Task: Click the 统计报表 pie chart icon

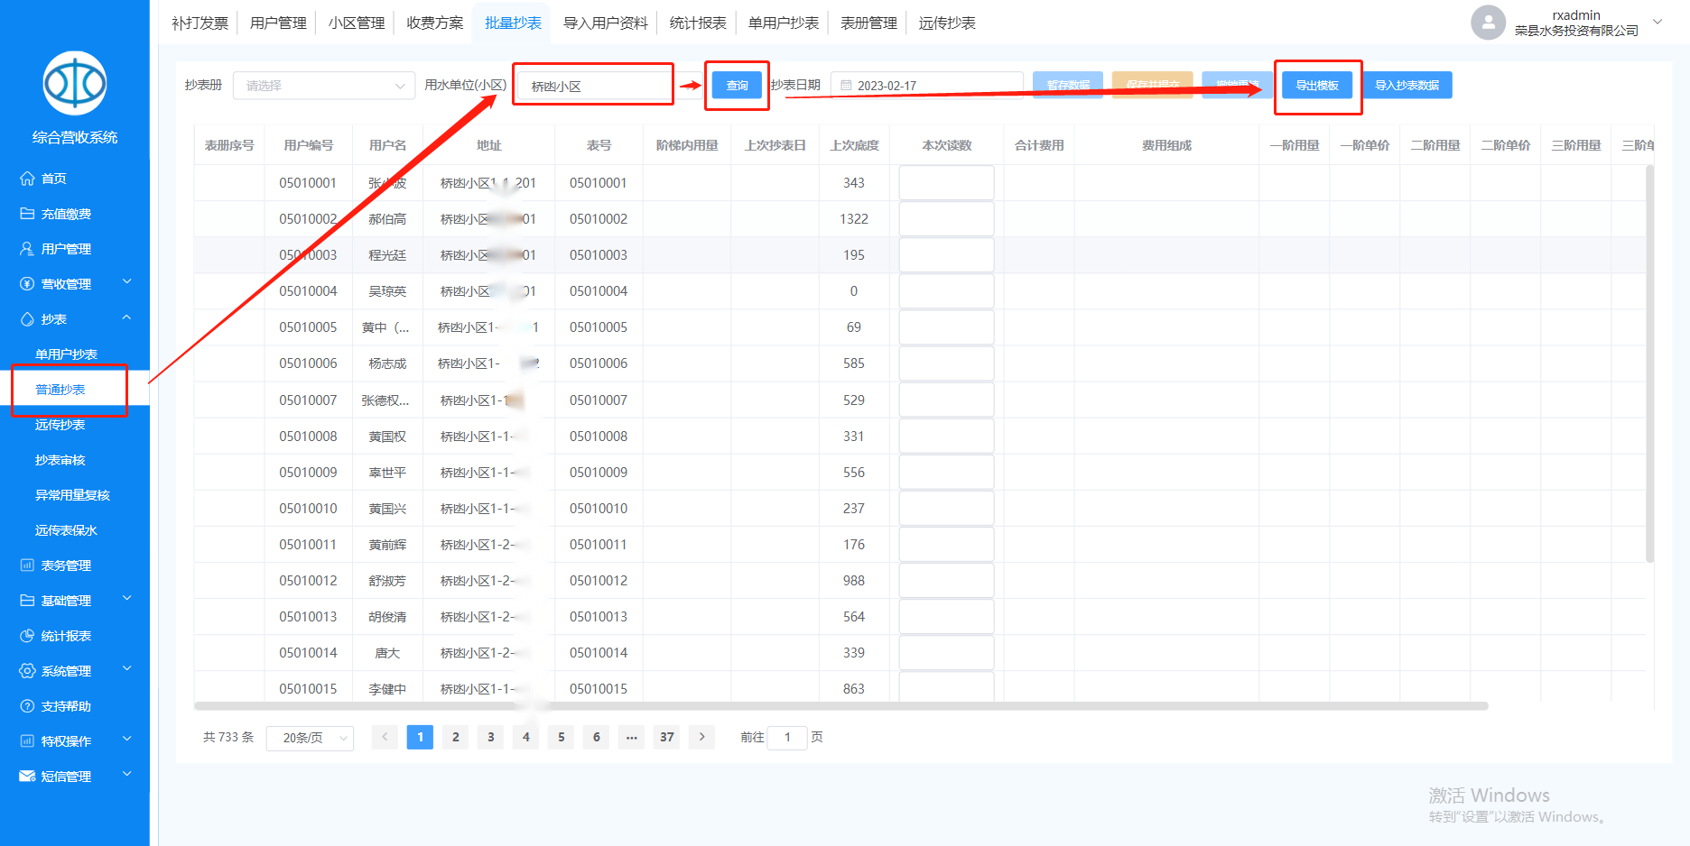Action: click(x=27, y=636)
